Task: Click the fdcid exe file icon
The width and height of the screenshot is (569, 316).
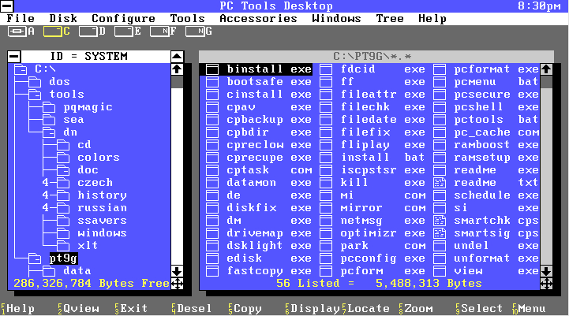Action: coord(326,69)
